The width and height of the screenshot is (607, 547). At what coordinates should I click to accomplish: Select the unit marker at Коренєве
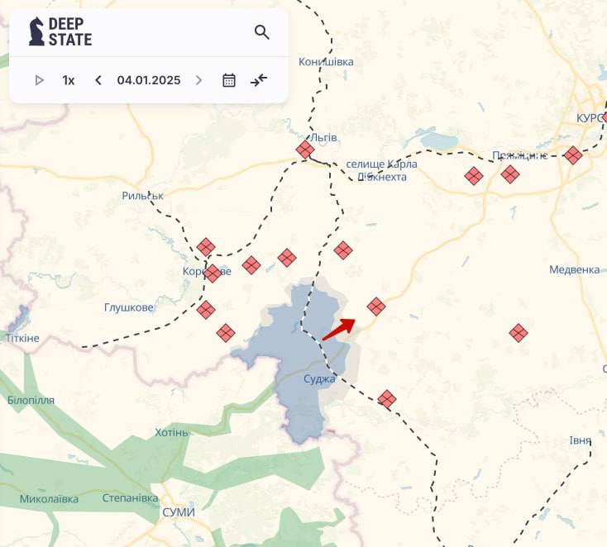(213, 273)
